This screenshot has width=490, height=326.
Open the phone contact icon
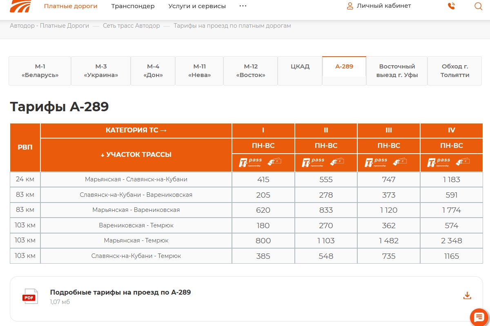tap(451, 6)
